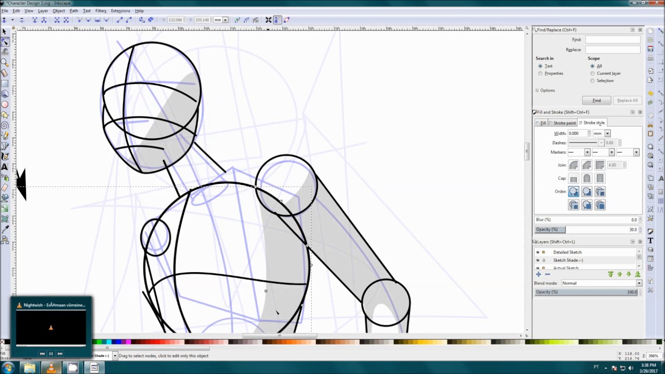Click the delete selected nodes icon
The height and width of the screenshot is (374, 665).
[x=21, y=20]
